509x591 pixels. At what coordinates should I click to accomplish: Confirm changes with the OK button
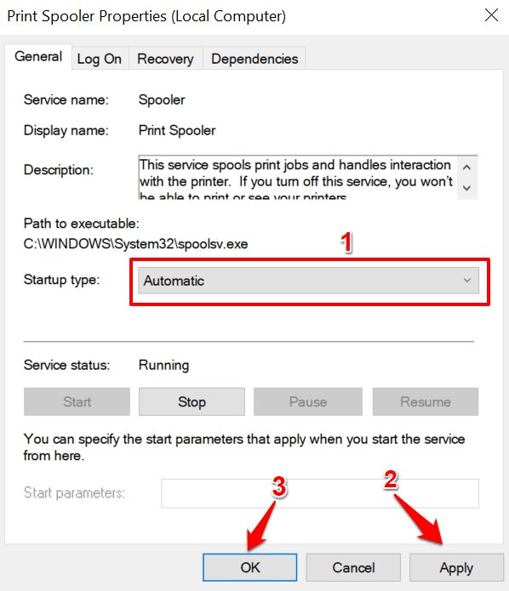(249, 568)
